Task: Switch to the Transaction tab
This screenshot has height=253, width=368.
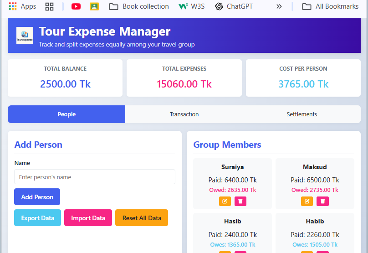Action: tap(184, 114)
